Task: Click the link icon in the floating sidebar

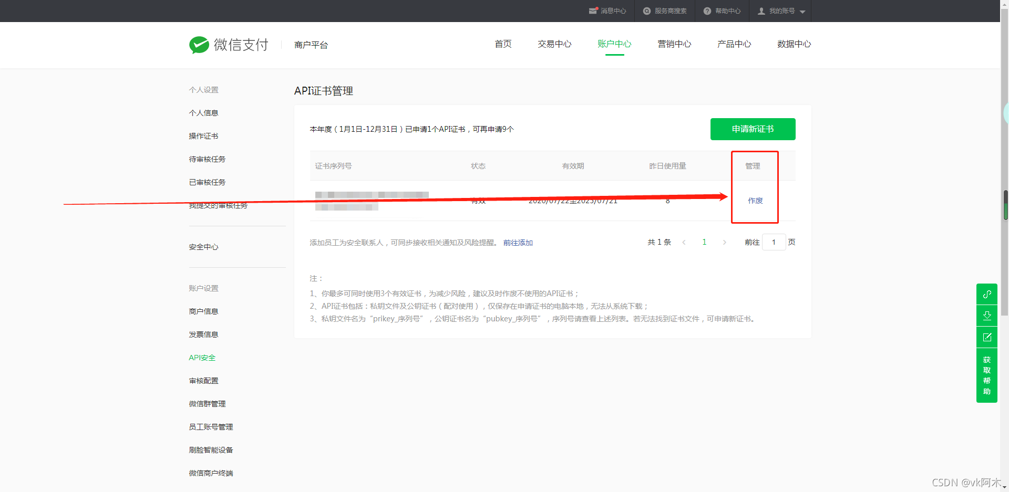Action: pyautogui.click(x=987, y=294)
